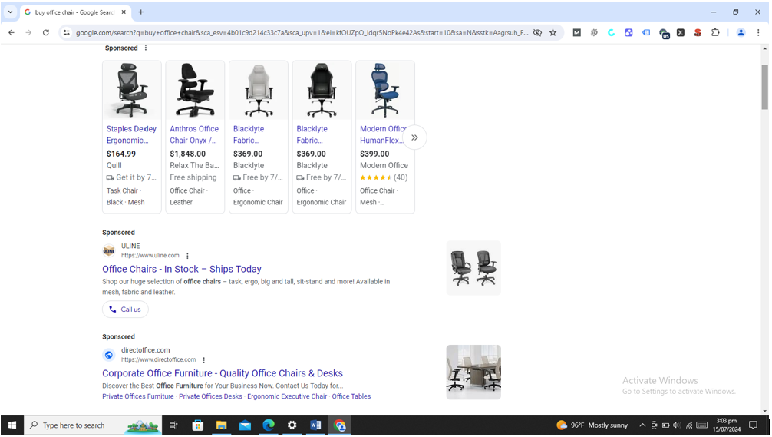Screen dimensions: 772x437
Task: Open the Ergonomic Executive Chair sitelink
Action: [287, 396]
